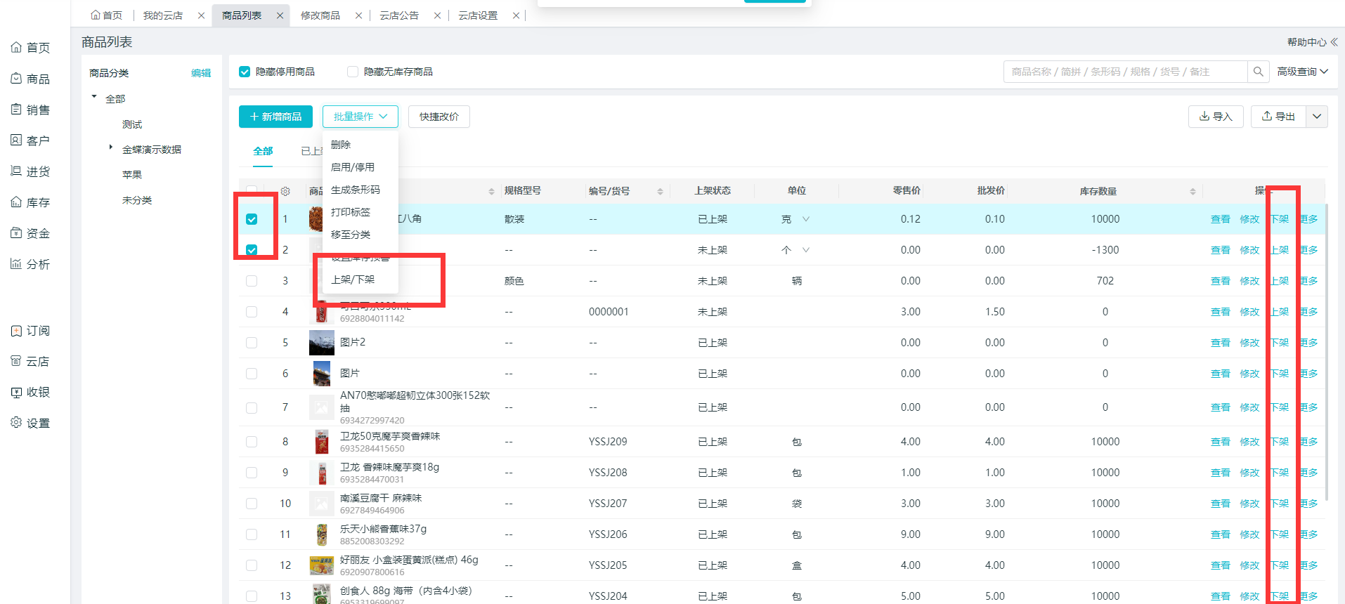Open unit dropdown for row 1 克
1345x604 pixels.
tap(806, 219)
